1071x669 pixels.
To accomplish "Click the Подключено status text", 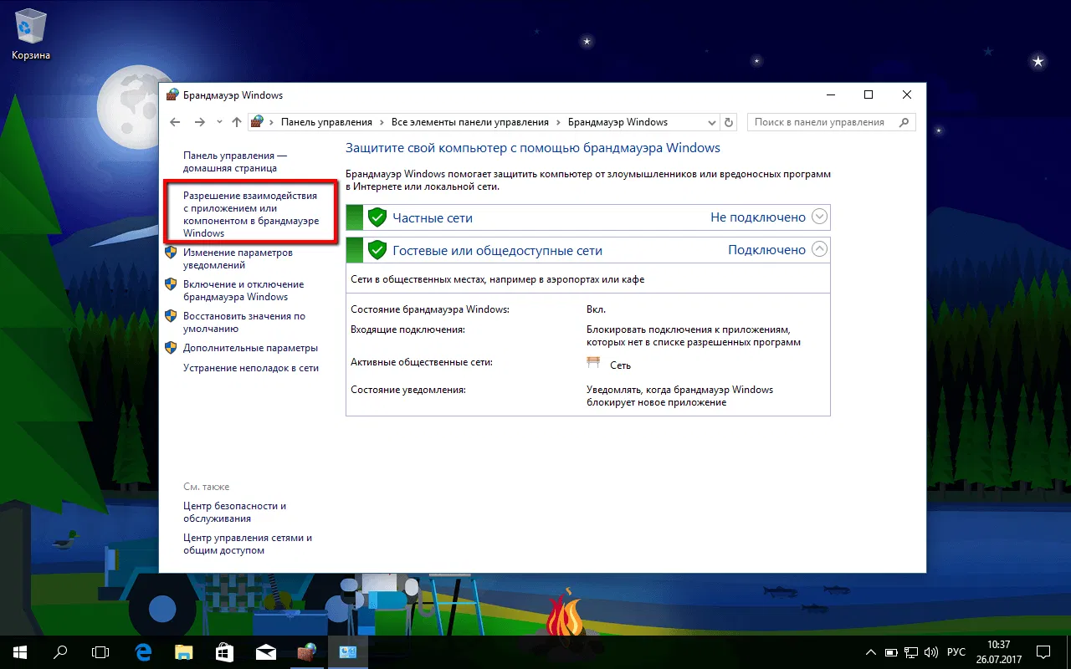I will [x=767, y=249].
